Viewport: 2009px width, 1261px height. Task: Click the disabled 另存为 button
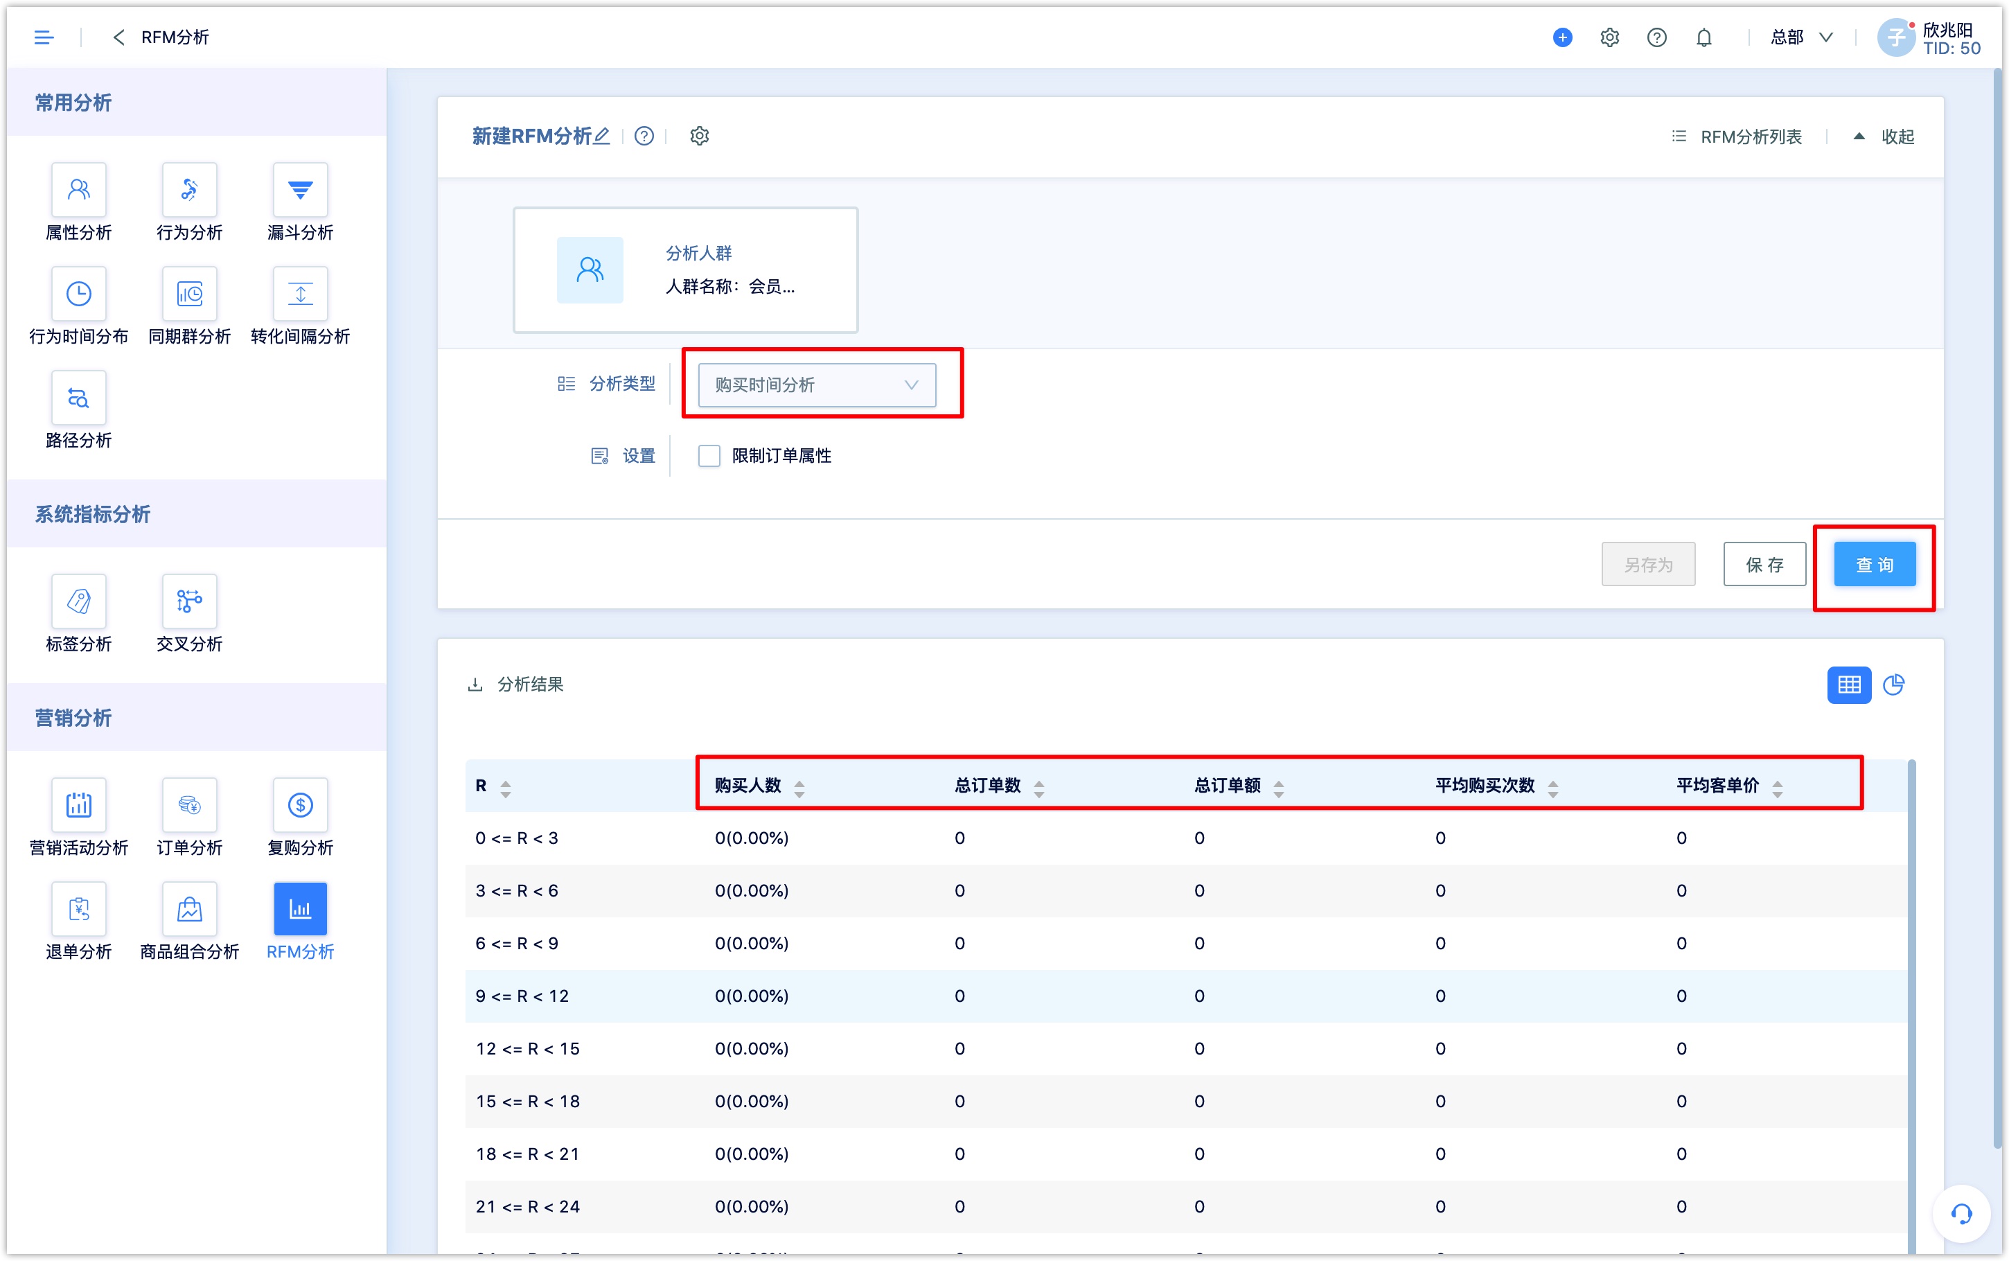coord(1647,565)
